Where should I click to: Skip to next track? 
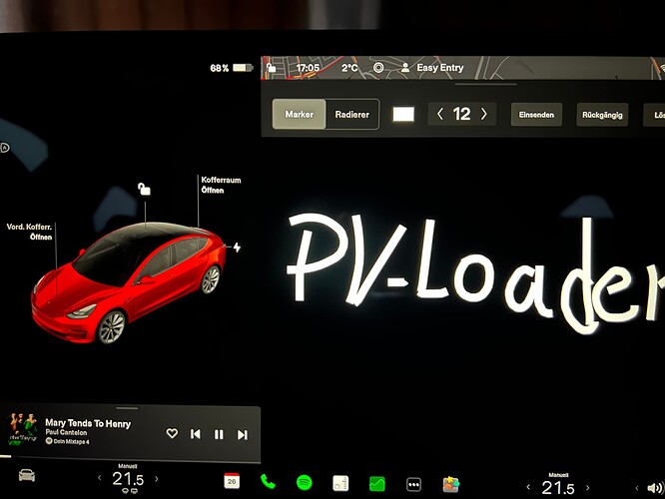tap(243, 434)
